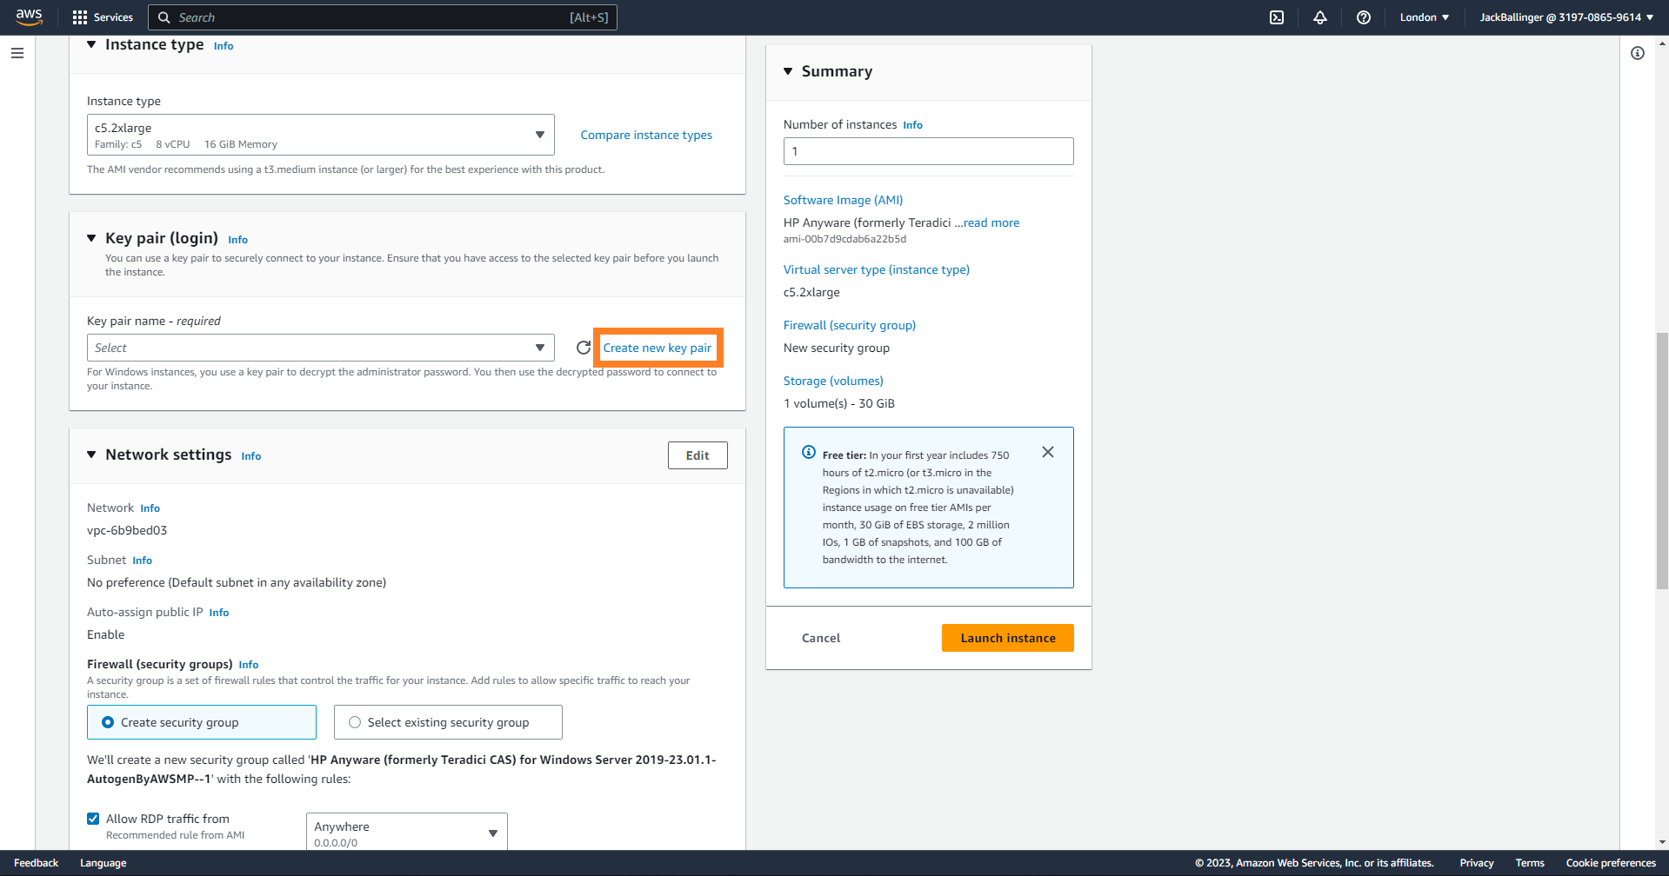Uncheck Allow RDP traffic from
This screenshot has height=876, width=1669.
[93, 819]
